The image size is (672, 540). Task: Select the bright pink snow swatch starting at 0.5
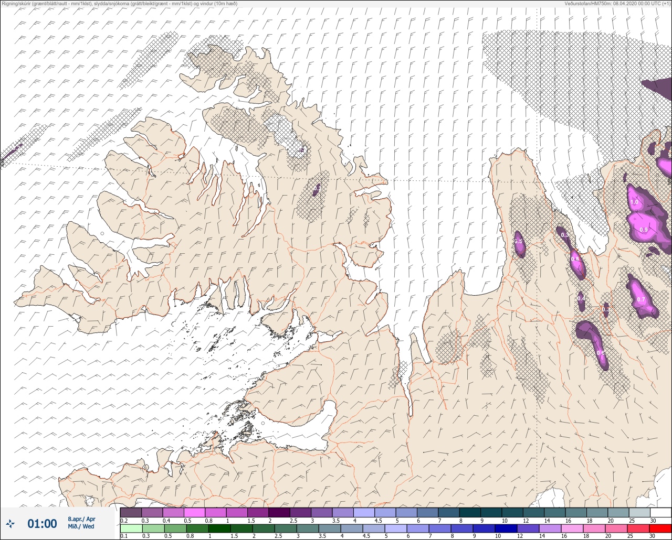[x=194, y=512]
